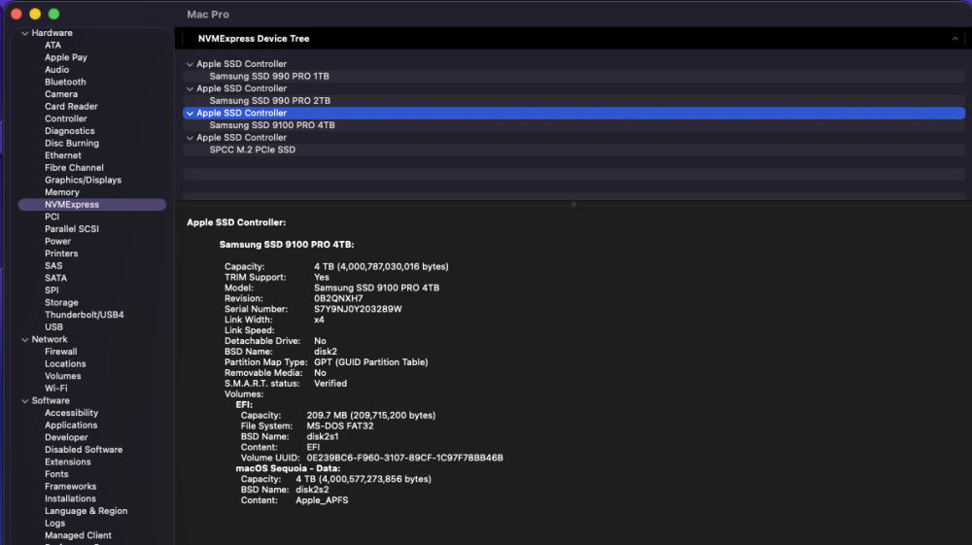This screenshot has height=545, width=972.
Task: Select Disc Burning entry
Action: click(72, 143)
